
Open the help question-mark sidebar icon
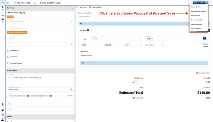[3, 110]
